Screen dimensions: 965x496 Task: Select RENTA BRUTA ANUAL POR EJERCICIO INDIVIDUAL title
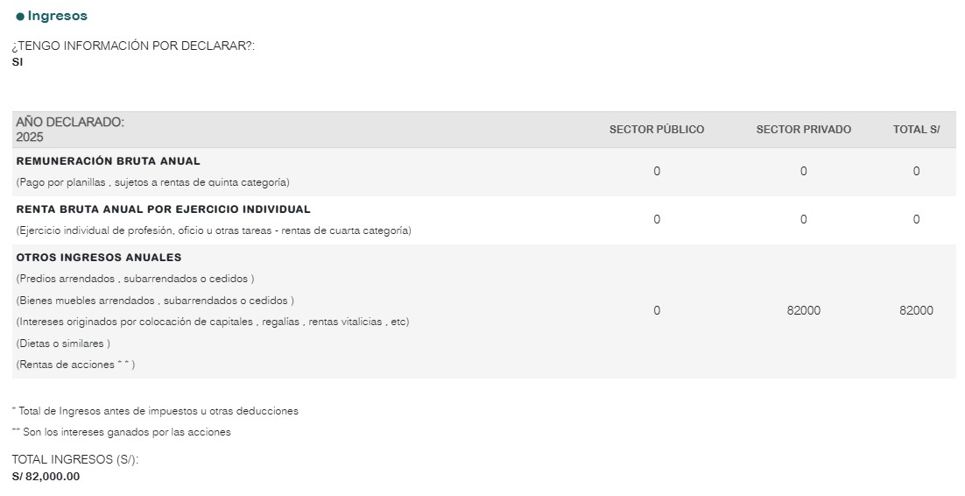(163, 209)
